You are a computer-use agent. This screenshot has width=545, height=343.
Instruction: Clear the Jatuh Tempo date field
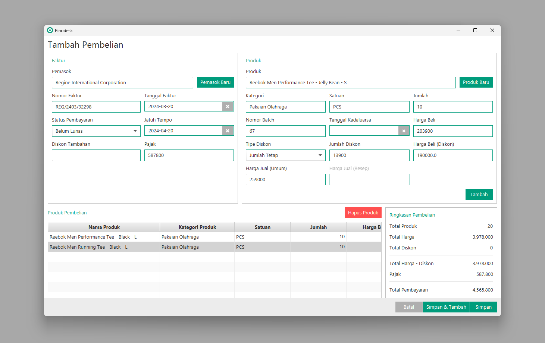pyautogui.click(x=228, y=131)
